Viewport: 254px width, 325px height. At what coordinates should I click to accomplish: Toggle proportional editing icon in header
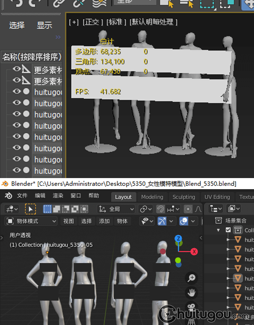click(188, 209)
